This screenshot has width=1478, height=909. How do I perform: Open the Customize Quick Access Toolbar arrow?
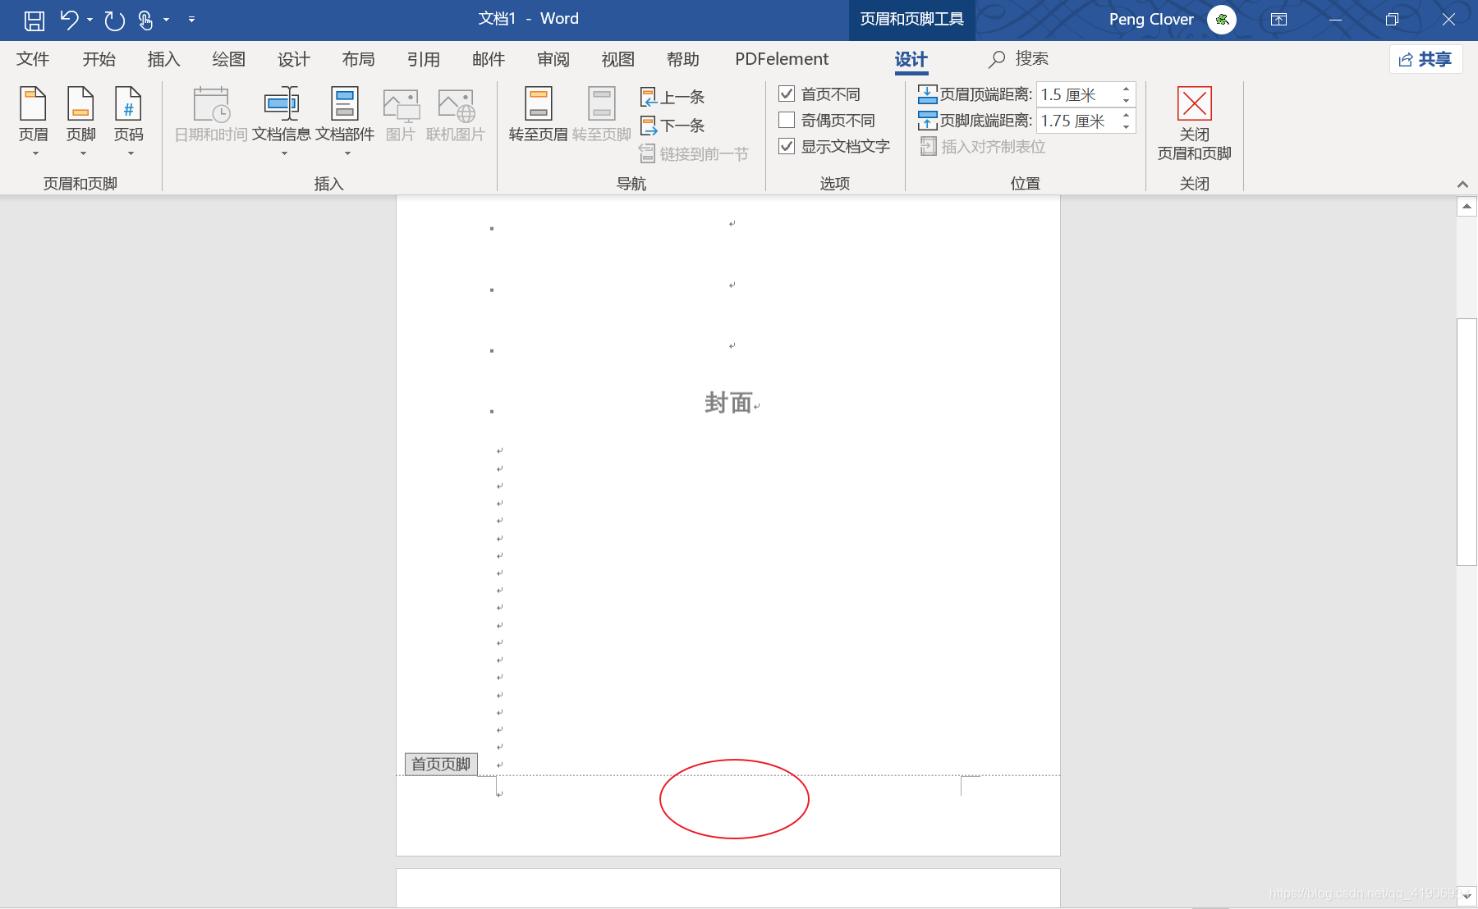pyautogui.click(x=191, y=19)
